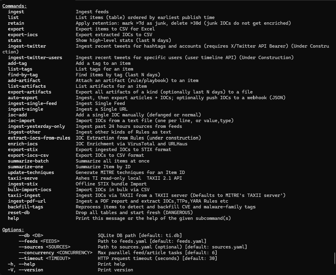Click the 'enrich-iocs' command name
This screenshot has height=275, width=336.
tap(23, 144)
